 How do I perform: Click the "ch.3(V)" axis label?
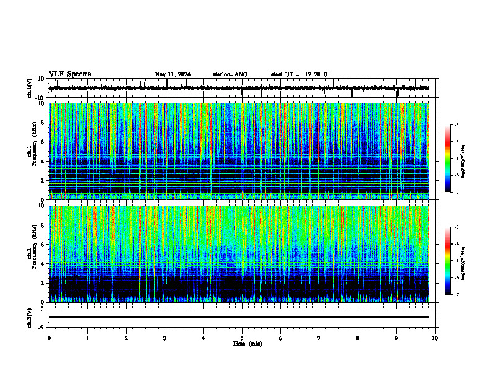[29, 318]
